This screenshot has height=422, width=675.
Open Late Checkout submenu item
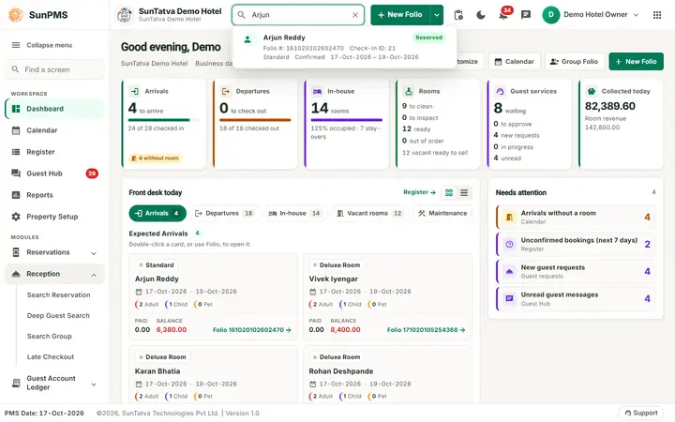pos(51,357)
